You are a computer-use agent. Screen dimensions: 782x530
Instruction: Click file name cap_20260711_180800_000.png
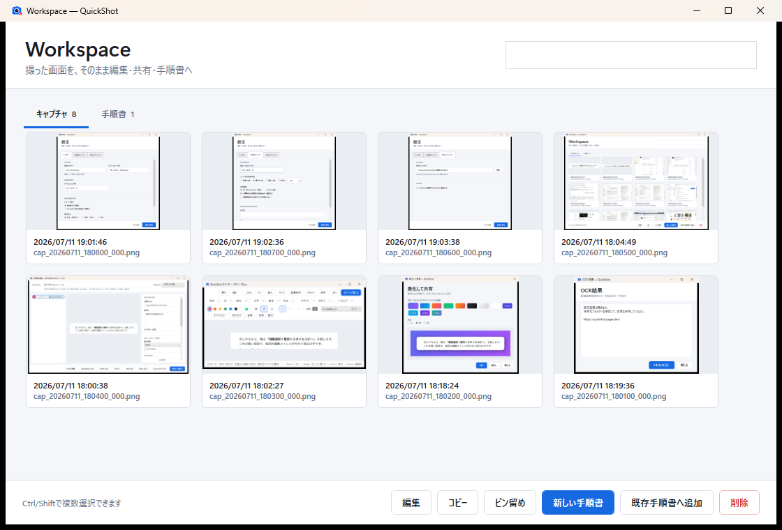(87, 252)
